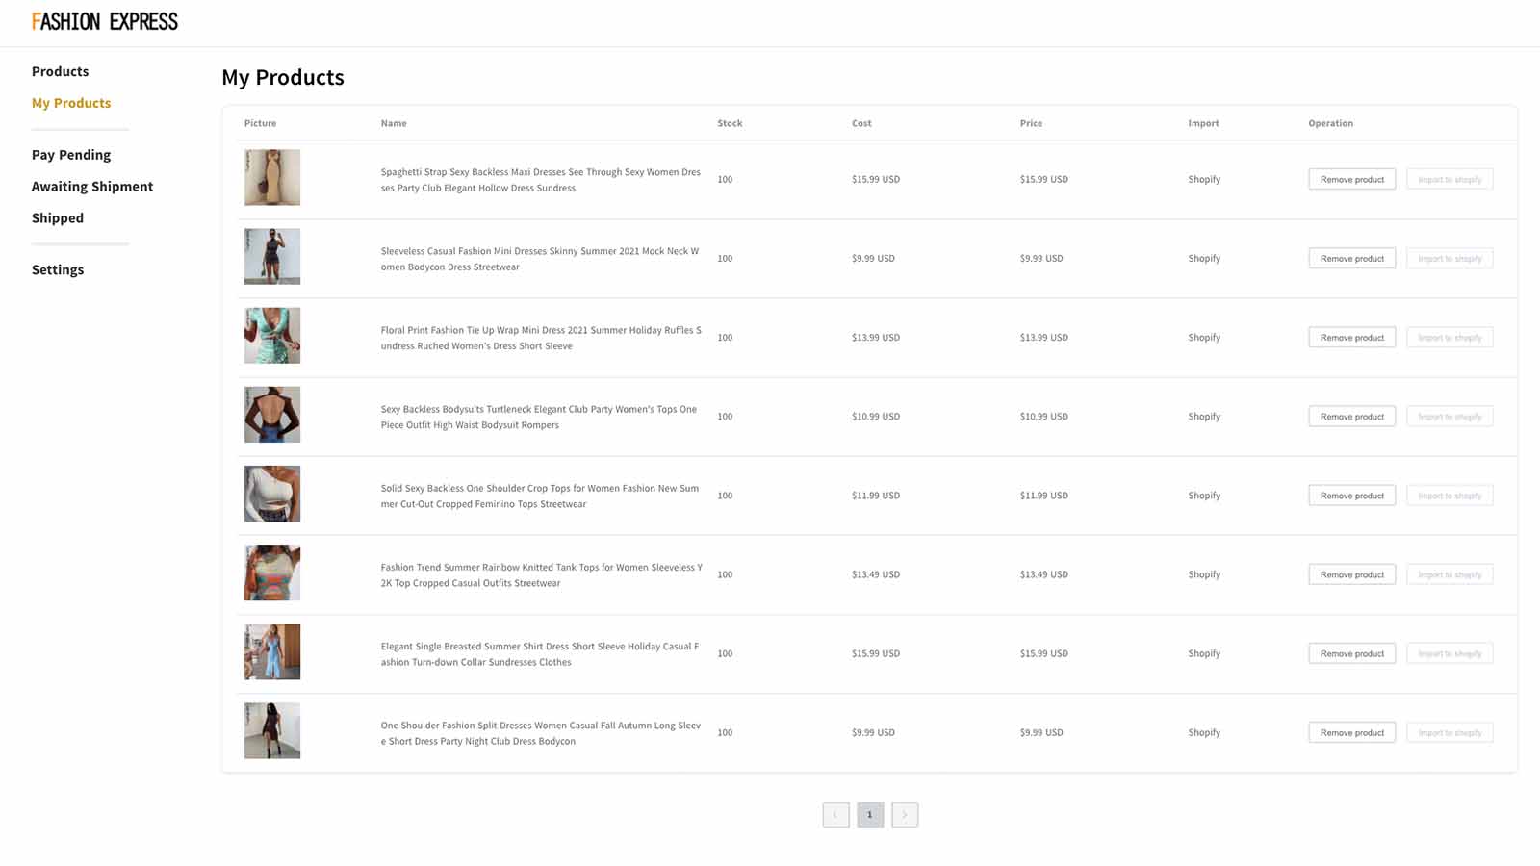Import the Backless Bodysuit to Shopify
1540x866 pixels.
pos(1450,417)
